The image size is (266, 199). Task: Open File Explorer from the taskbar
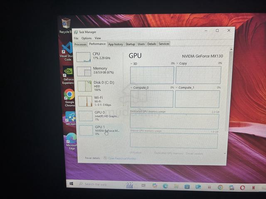pyautogui.click(x=176, y=186)
